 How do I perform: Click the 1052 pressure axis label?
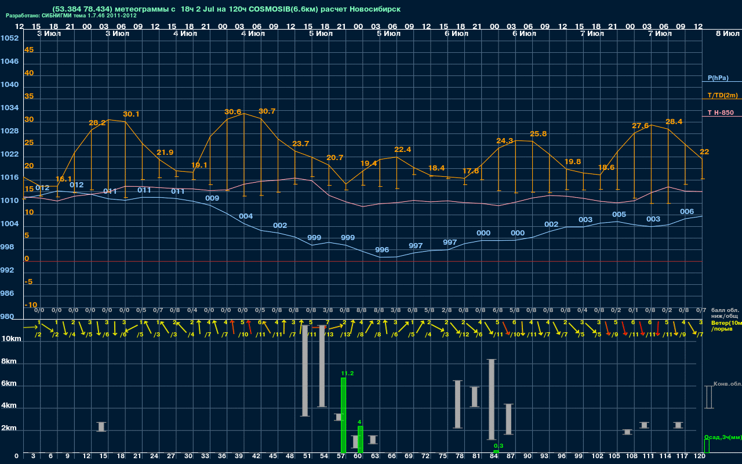tap(9, 38)
